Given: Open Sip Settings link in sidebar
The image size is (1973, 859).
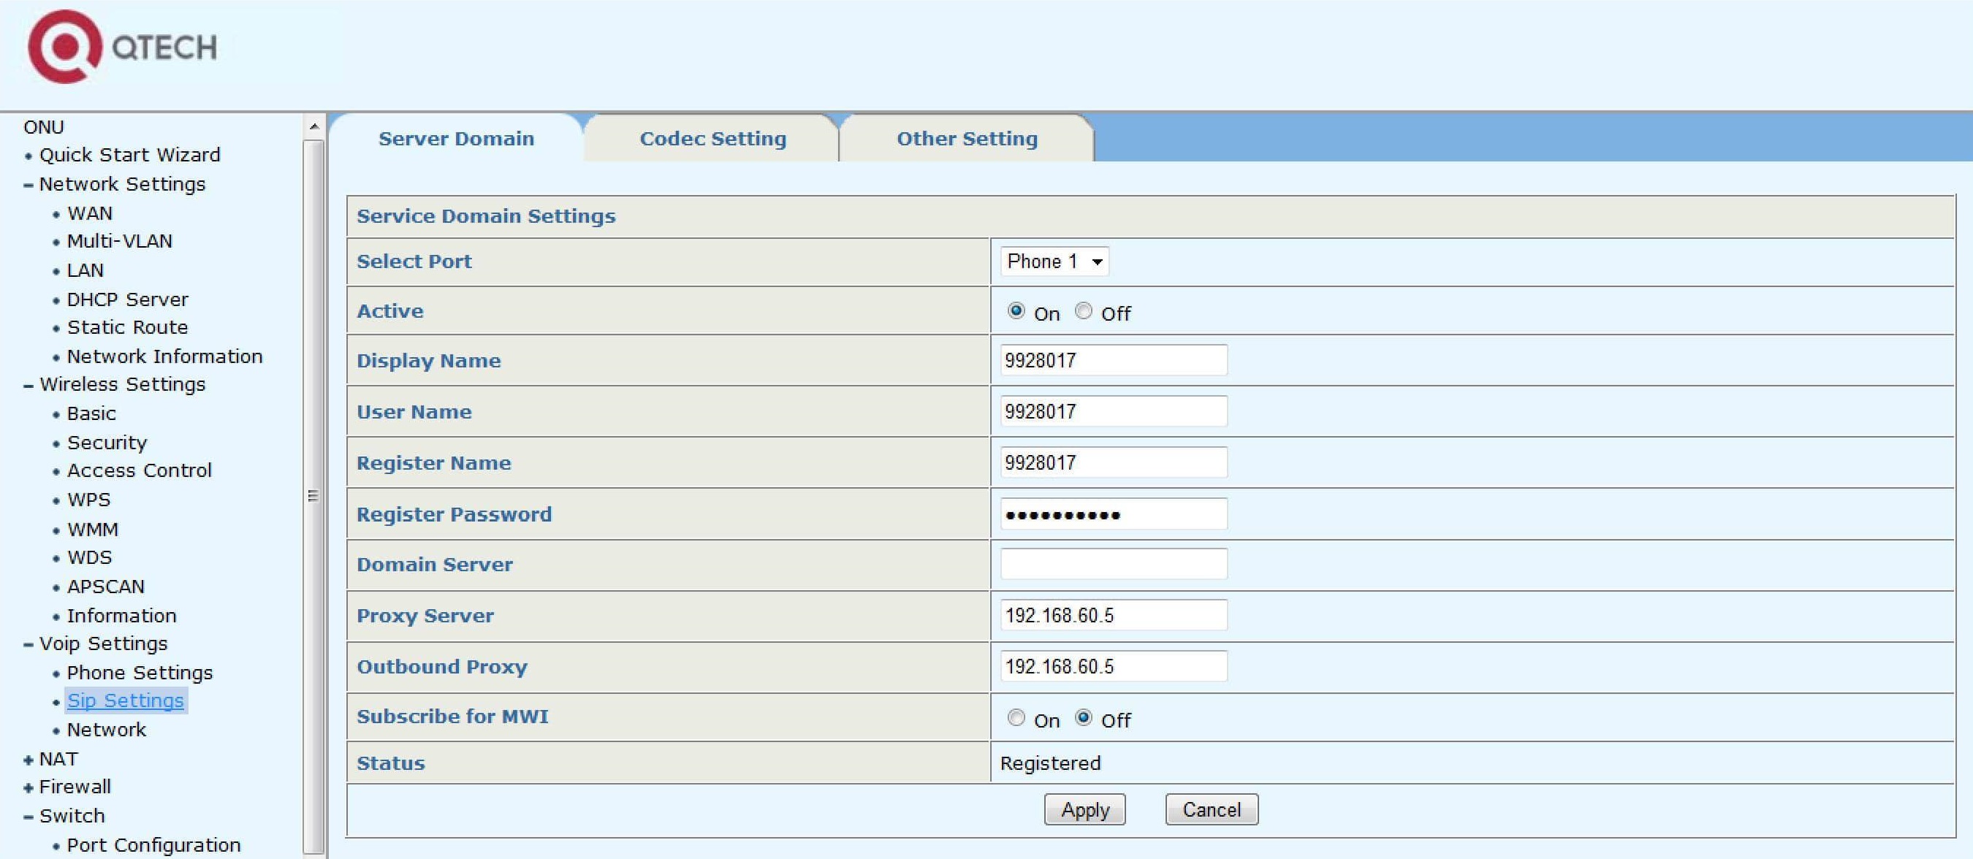Looking at the screenshot, I should click(126, 701).
